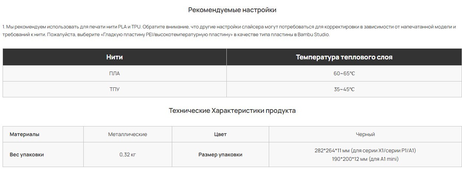This screenshot has width=462, height=170.
Task: Click the 'Размер упаковки' label cell
Action: point(220,155)
